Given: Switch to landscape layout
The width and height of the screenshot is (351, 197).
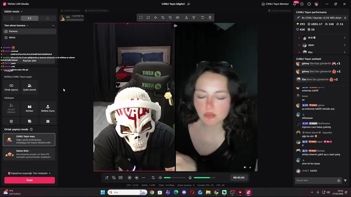Looking at the screenshot, I should pyautogui.click(x=30, y=18).
